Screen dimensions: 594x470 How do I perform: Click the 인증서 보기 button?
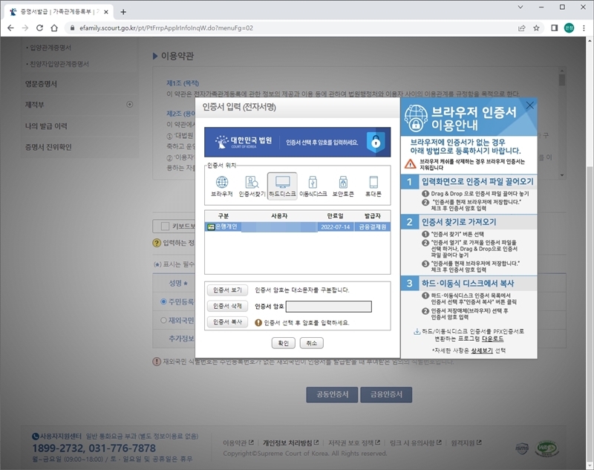coord(227,290)
